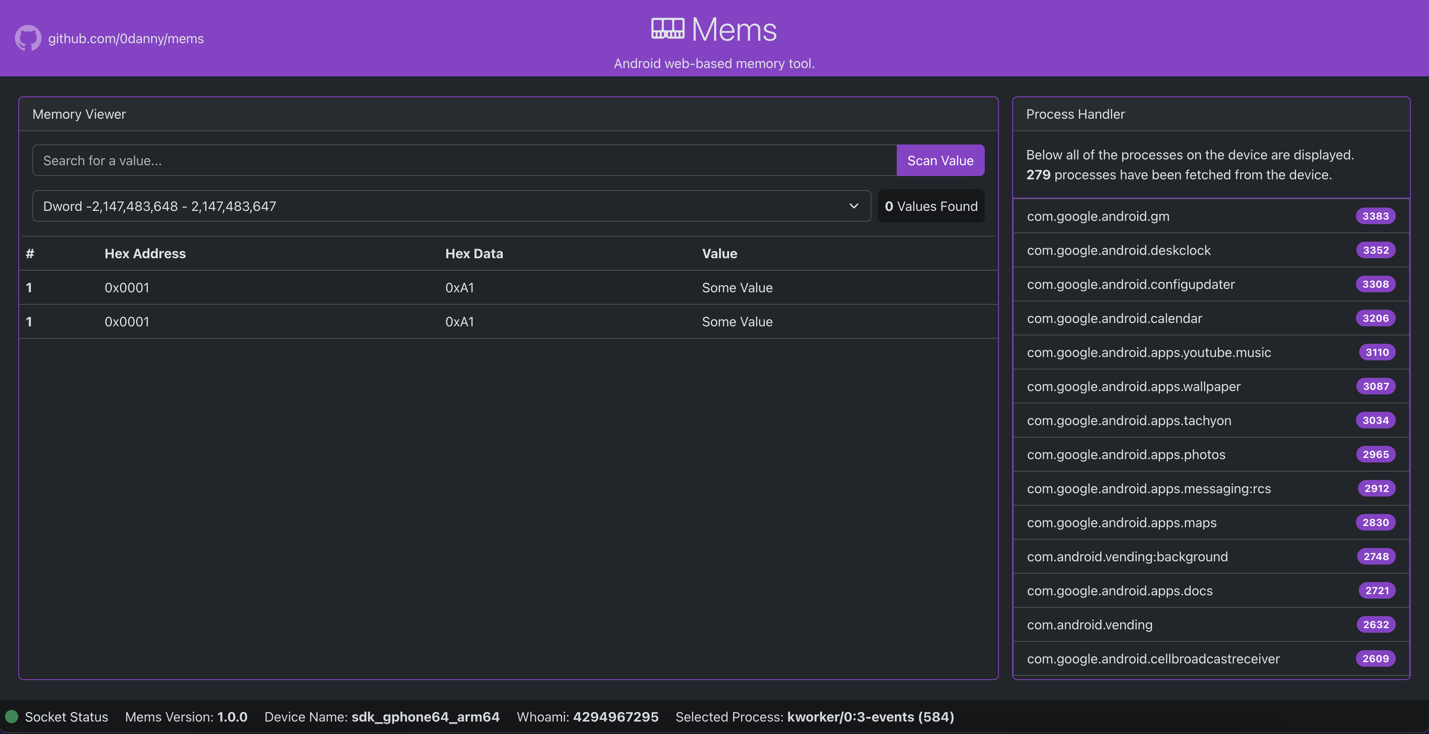Select the com.google.android.calendar process

click(1165, 318)
